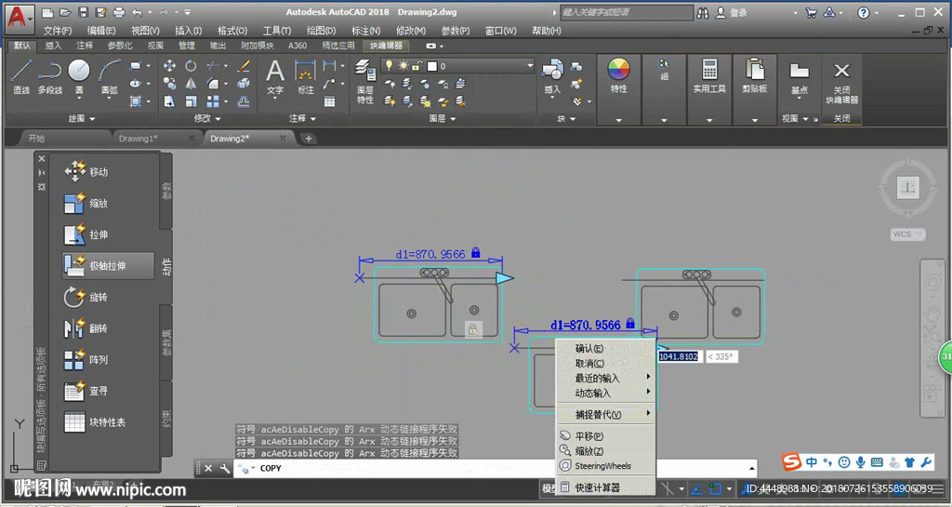Select the 旋转 rotate action in palette
This screenshot has width=952, height=507.
coord(86,297)
